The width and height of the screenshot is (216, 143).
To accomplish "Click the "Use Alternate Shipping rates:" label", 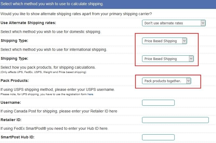I will click(x=28, y=23).
